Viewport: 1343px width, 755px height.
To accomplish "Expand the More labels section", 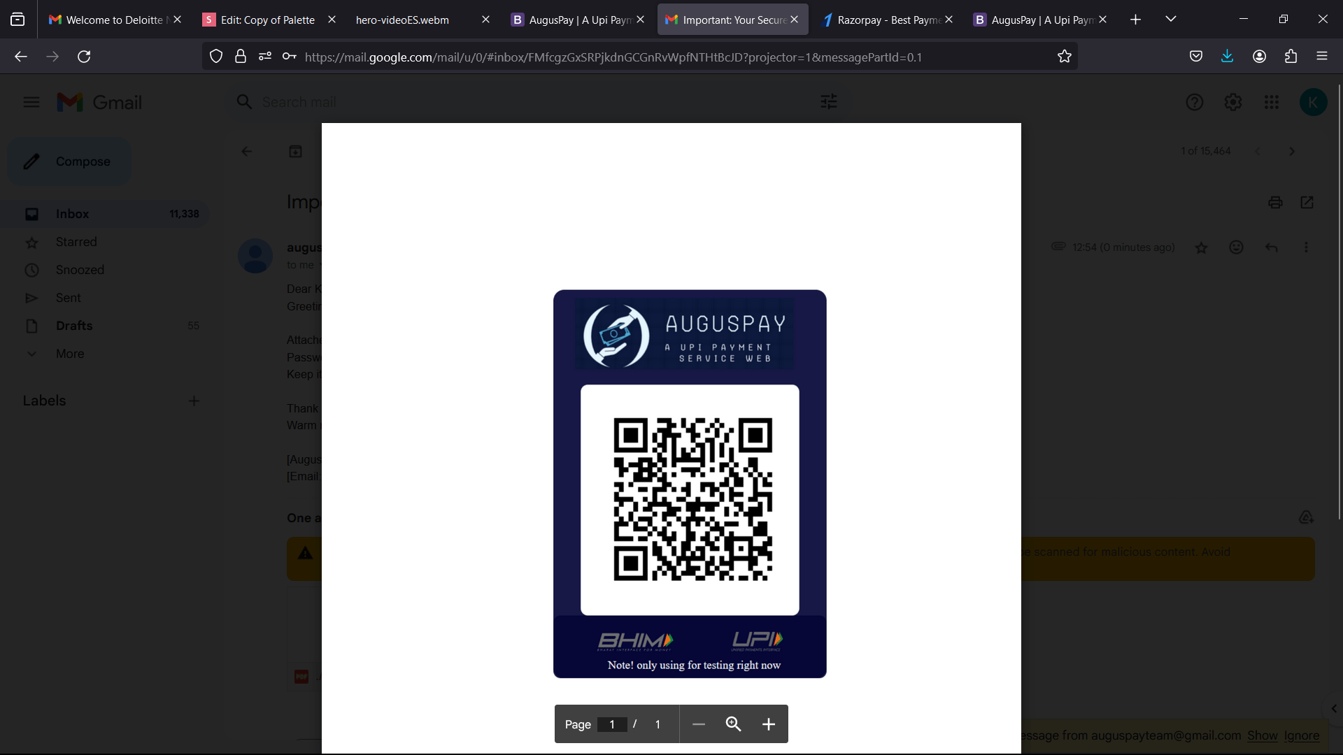I will [x=69, y=354].
